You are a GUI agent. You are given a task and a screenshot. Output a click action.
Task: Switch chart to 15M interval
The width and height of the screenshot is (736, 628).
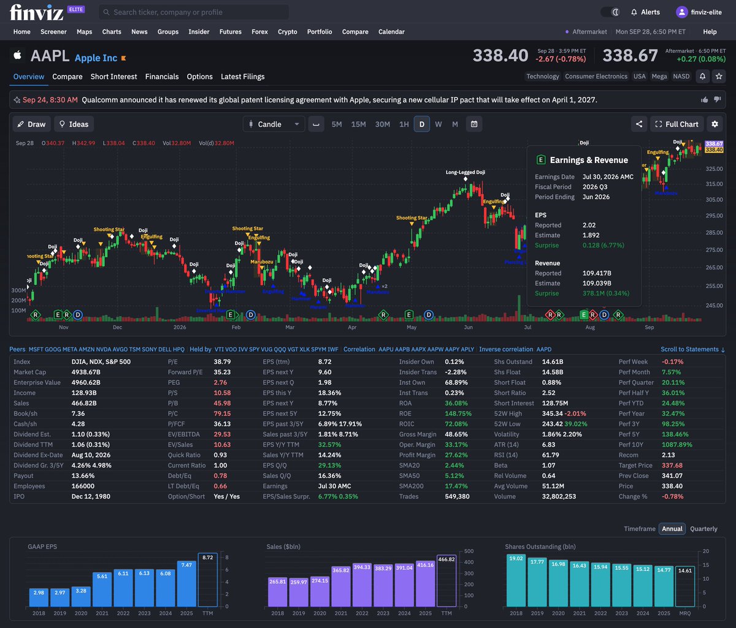[x=358, y=124]
